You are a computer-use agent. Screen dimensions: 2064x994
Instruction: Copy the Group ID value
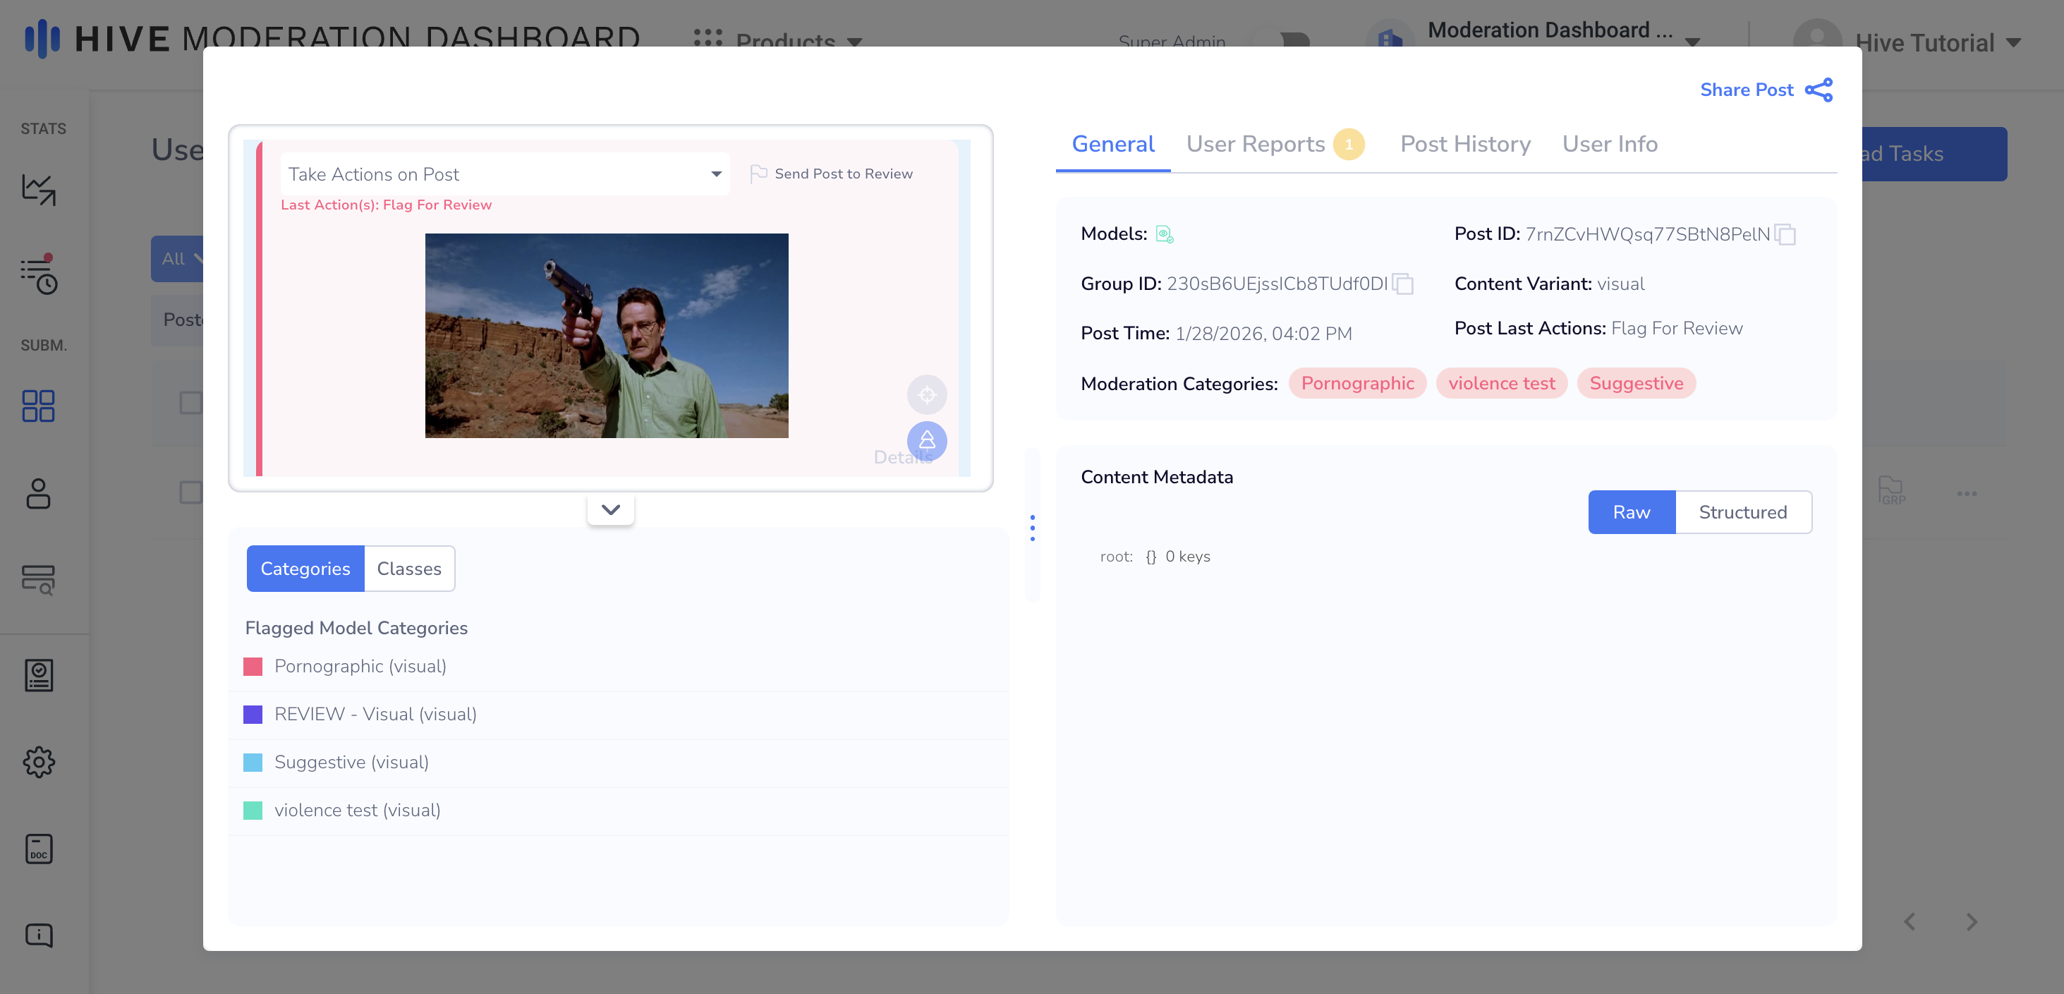pos(1402,284)
